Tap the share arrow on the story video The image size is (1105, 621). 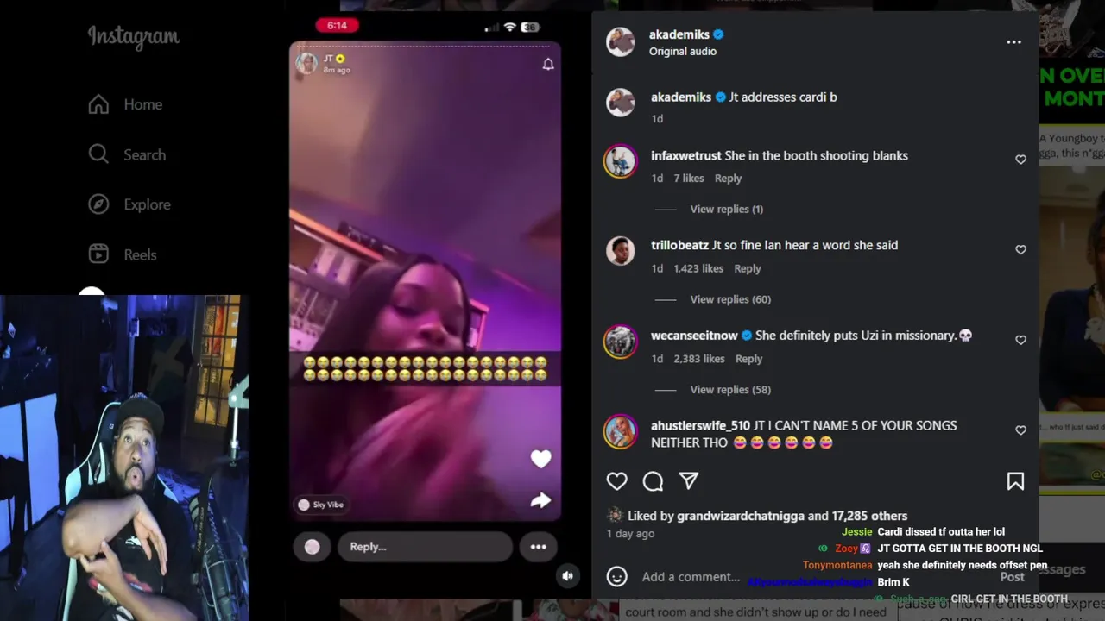pyautogui.click(x=540, y=500)
